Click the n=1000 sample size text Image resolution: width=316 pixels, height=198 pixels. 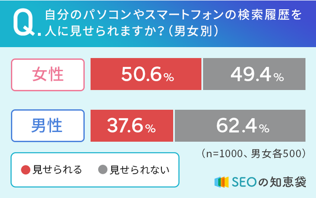224,153
